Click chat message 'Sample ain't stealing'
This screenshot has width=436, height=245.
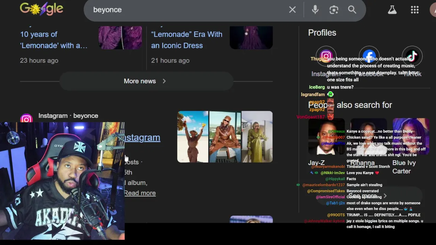point(364,185)
